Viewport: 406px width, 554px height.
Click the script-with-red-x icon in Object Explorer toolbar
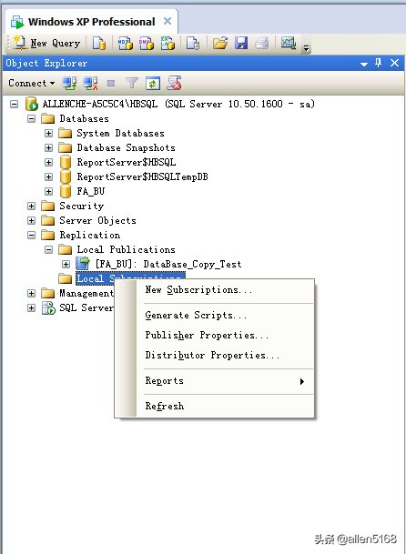point(174,84)
